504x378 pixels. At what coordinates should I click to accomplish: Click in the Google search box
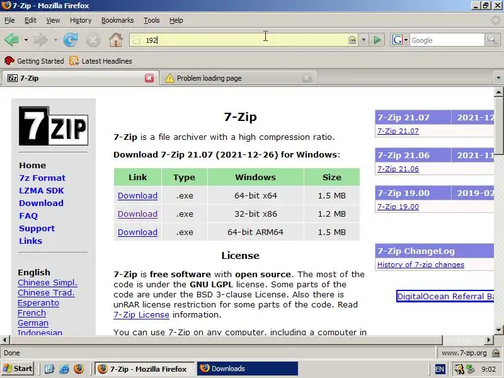click(447, 40)
